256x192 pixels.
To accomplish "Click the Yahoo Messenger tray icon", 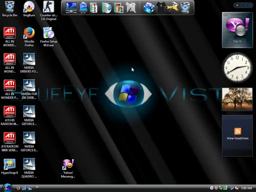I will click(x=211, y=188).
